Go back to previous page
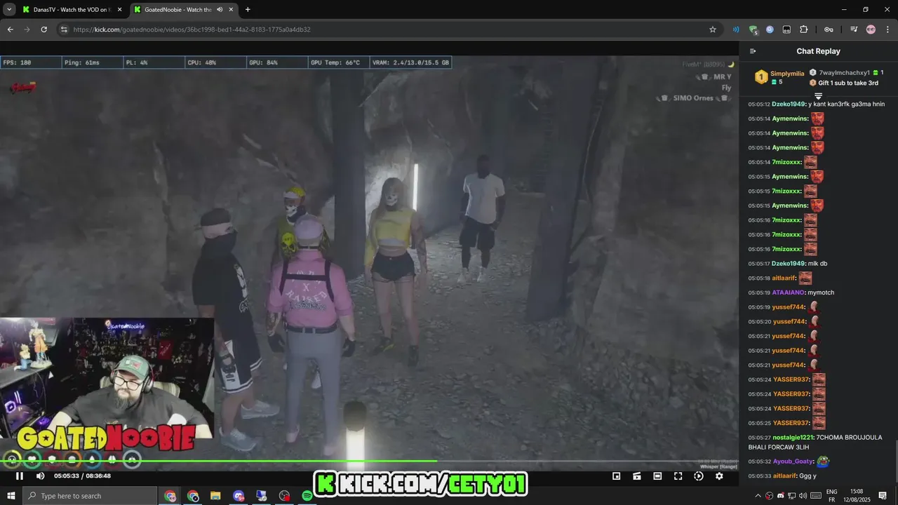 click(10, 29)
